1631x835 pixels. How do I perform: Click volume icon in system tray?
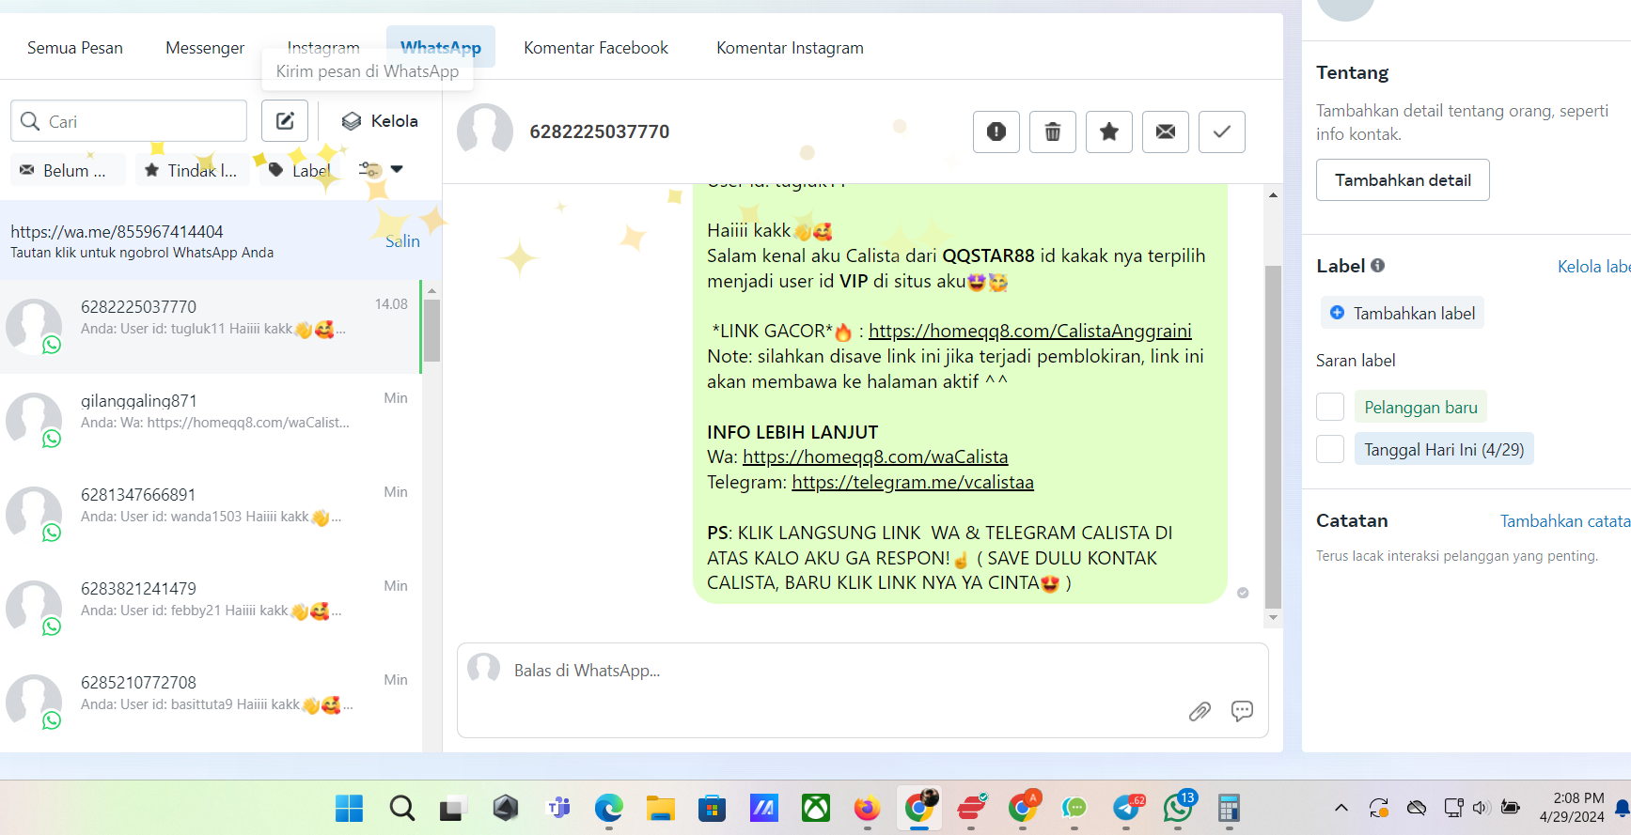pos(1482,808)
